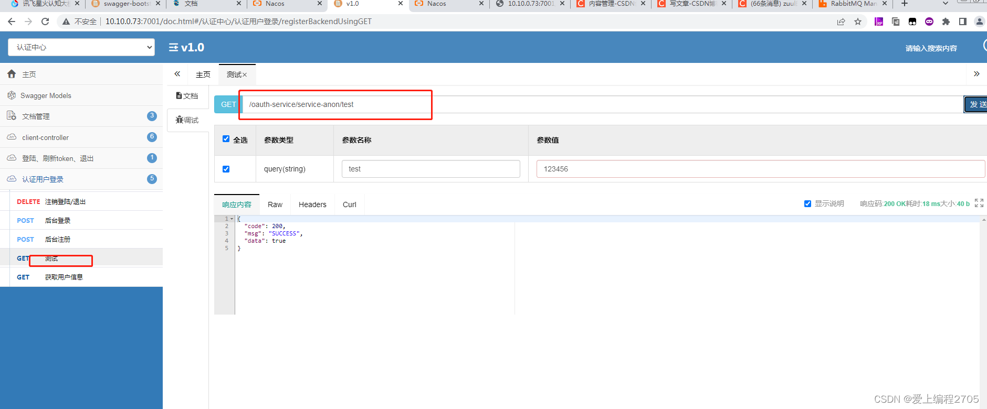Select the 响应内容 response tab
This screenshot has height=409, width=987.
coord(237,204)
